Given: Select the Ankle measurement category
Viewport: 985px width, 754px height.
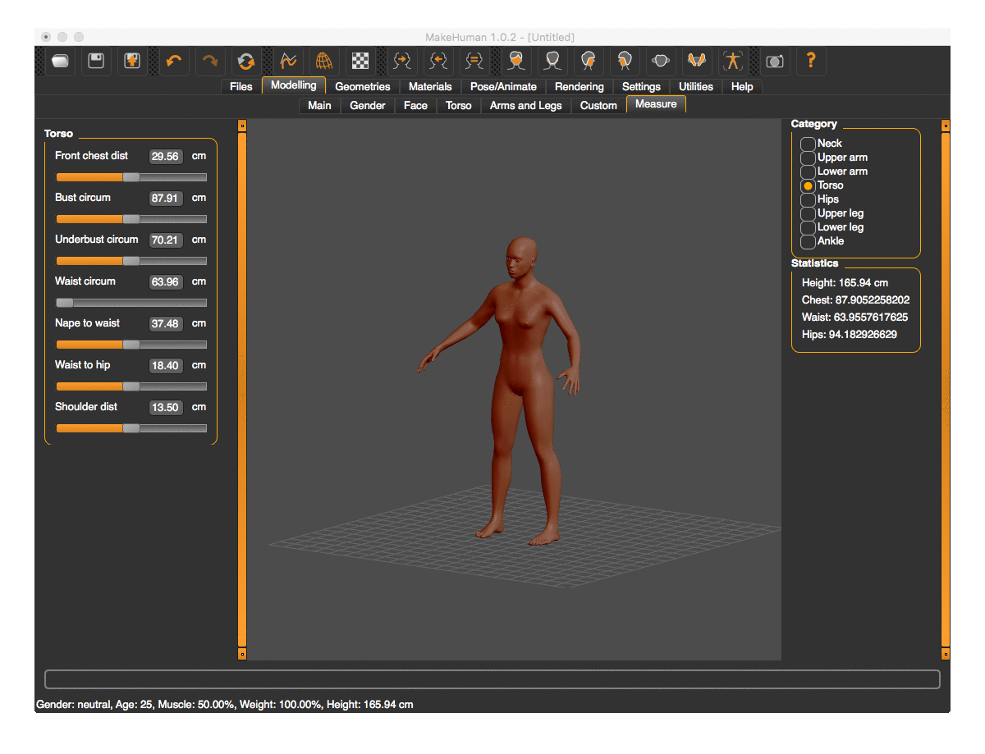Looking at the screenshot, I should [x=809, y=241].
